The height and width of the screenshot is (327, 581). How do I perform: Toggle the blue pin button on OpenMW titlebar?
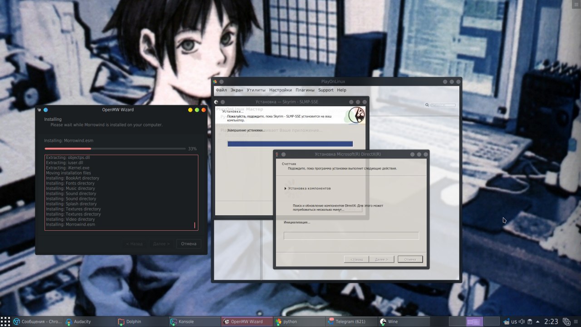coord(45,109)
